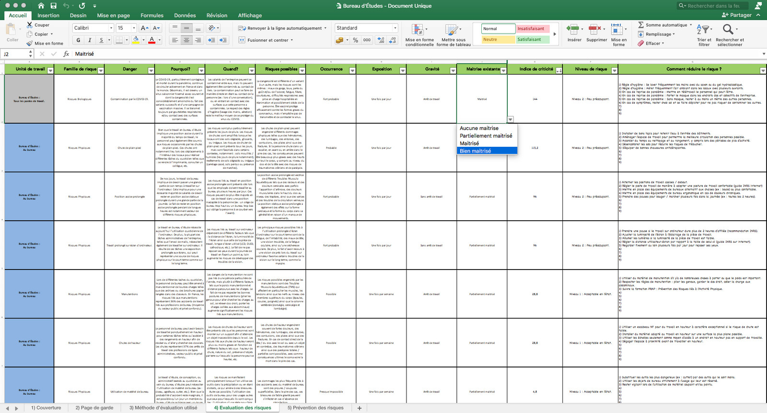Click the percent style button
Viewport: 767px width, 413px height.
click(355, 40)
